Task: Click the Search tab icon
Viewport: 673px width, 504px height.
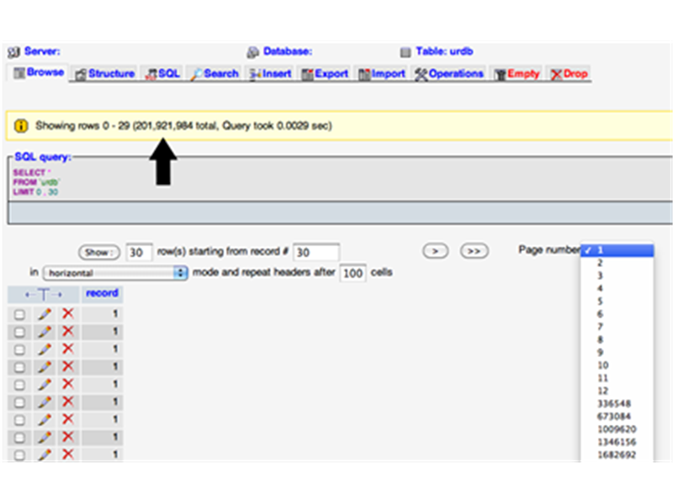Action: [x=196, y=74]
